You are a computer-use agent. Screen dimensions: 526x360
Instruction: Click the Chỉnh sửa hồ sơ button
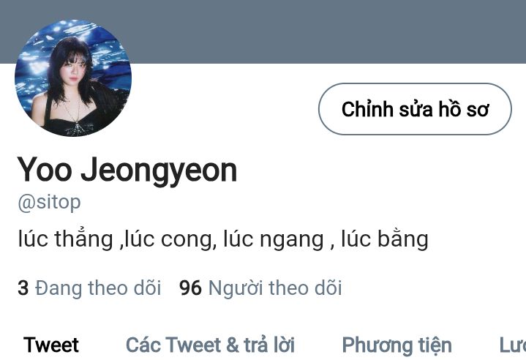point(415,109)
